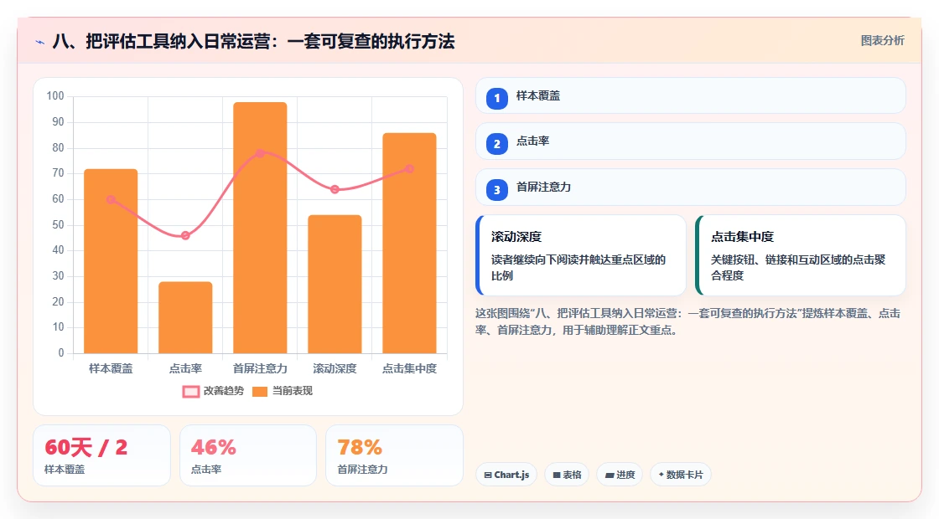The height and width of the screenshot is (519, 939).
Task: Click the 46% 点击率 stat card
Action: pos(248,455)
